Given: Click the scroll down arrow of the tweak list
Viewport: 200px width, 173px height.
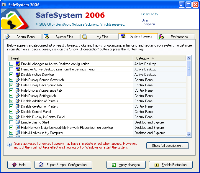Looking at the screenshot, I should click(189, 134).
